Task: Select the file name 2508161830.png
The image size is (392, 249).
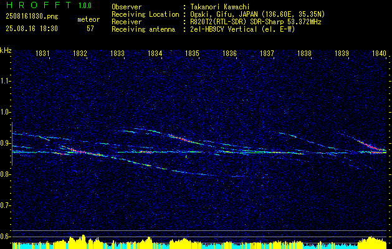Action: [32, 17]
